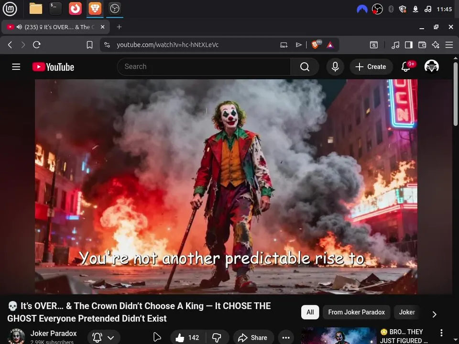The height and width of the screenshot is (344, 459).
Task: Open the Brave Playlist music icon
Action: point(395,45)
